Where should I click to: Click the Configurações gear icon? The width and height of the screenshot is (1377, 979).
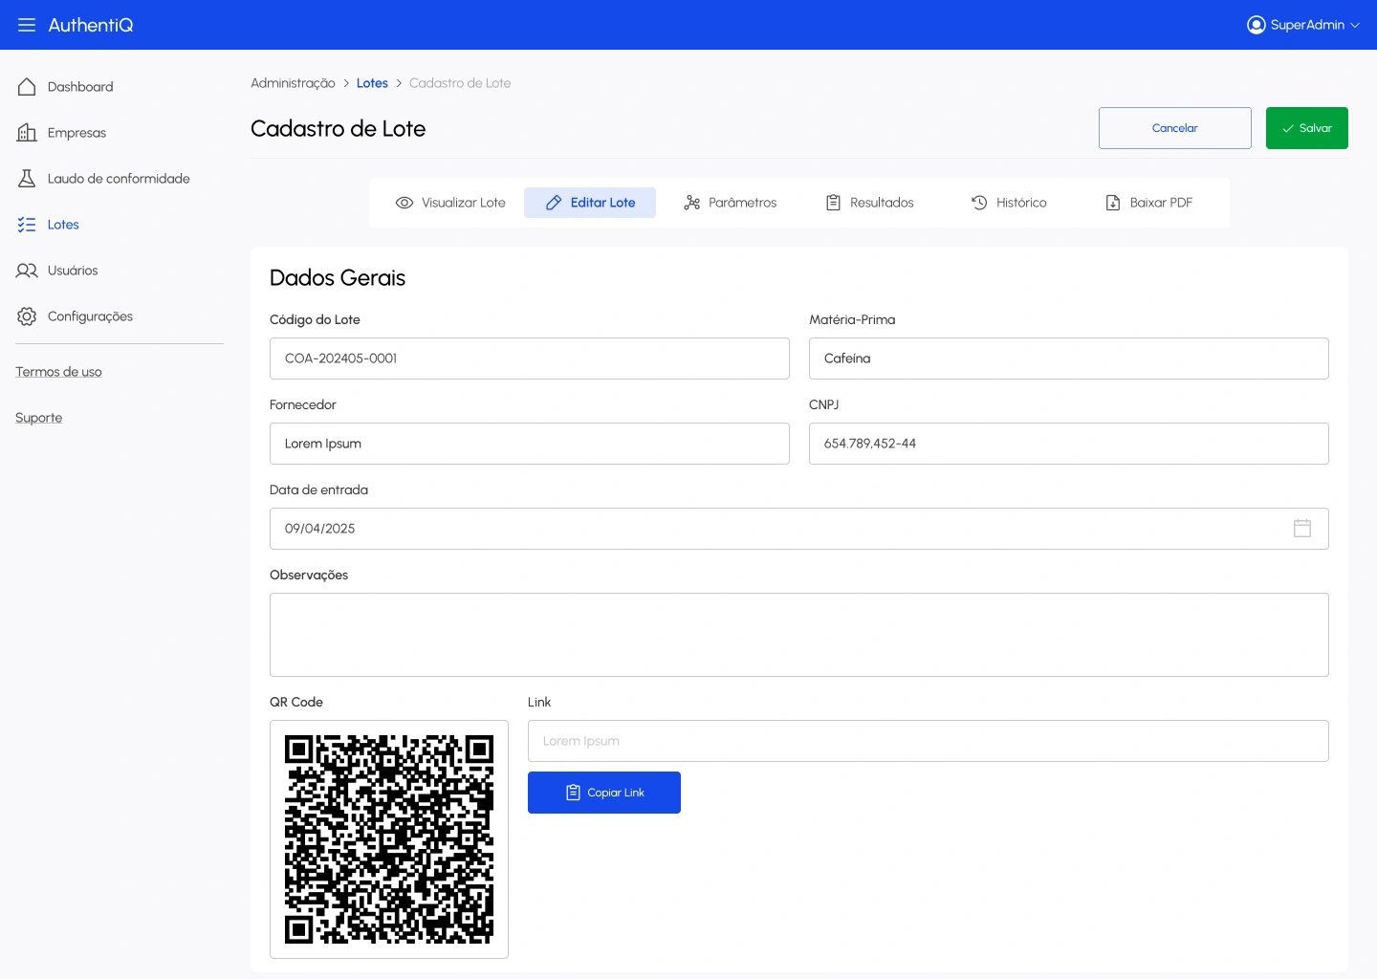click(27, 316)
